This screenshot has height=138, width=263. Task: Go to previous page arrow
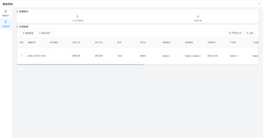click(x=132, y=68)
